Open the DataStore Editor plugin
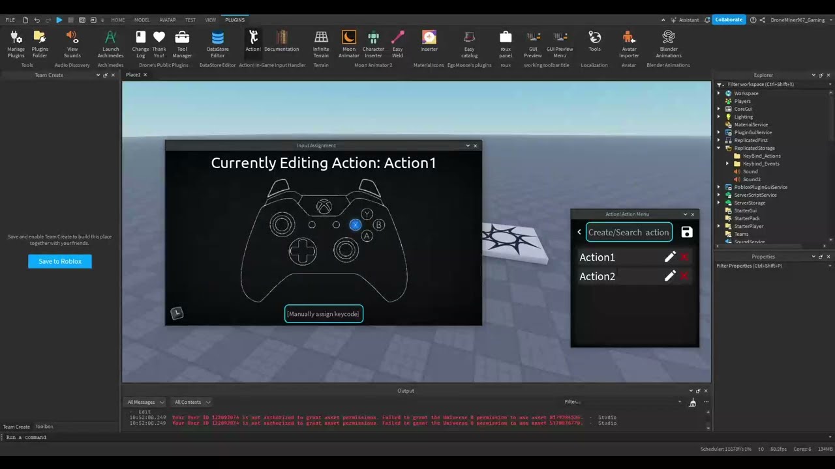 pyautogui.click(x=217, y=44)
